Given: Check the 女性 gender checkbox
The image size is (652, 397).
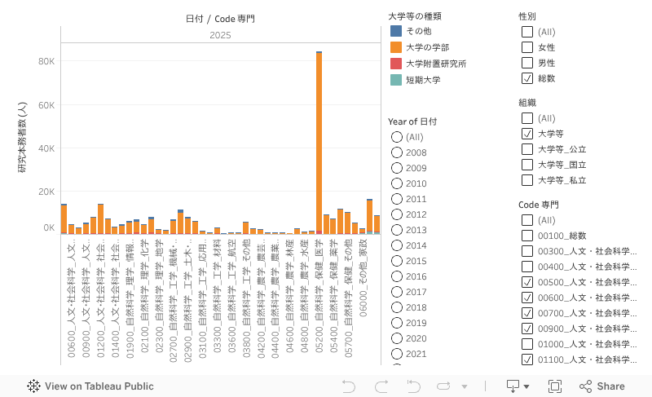Looking at the screenshot, I should coord(526,47).
